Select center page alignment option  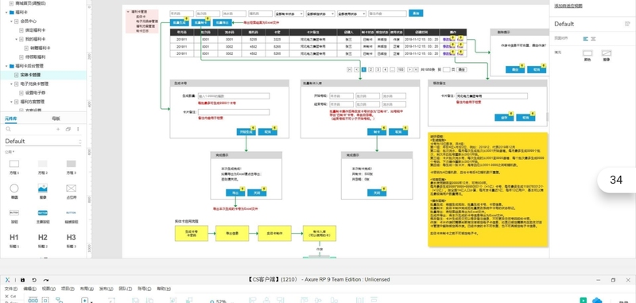(x=593, y=38)
